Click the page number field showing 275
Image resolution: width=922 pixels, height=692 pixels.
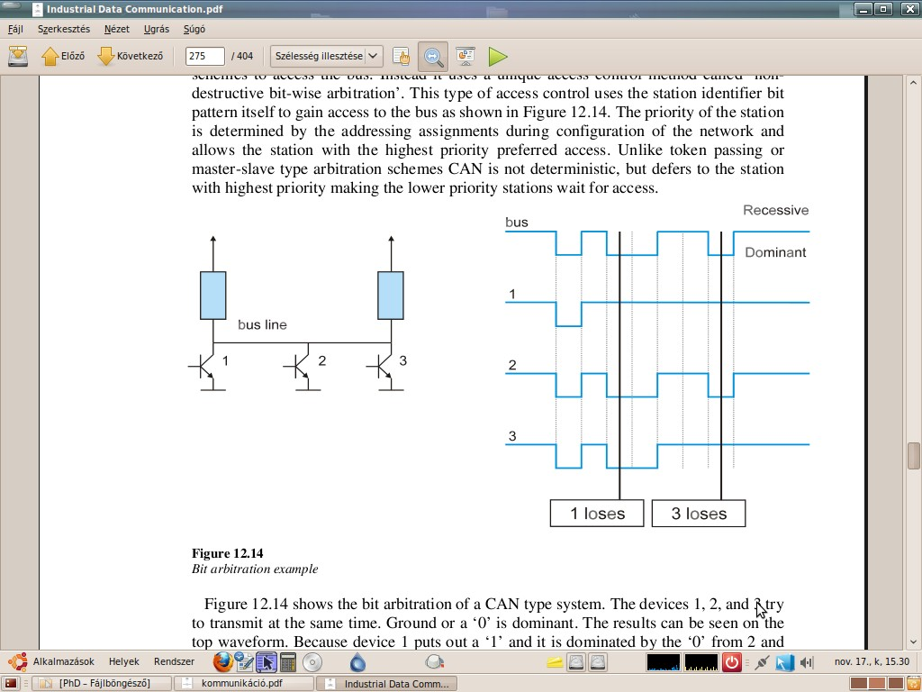coord(204,56)
